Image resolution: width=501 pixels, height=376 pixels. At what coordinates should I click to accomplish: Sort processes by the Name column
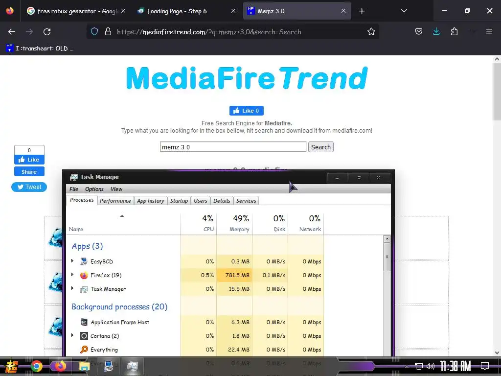[x=123, y=224]
